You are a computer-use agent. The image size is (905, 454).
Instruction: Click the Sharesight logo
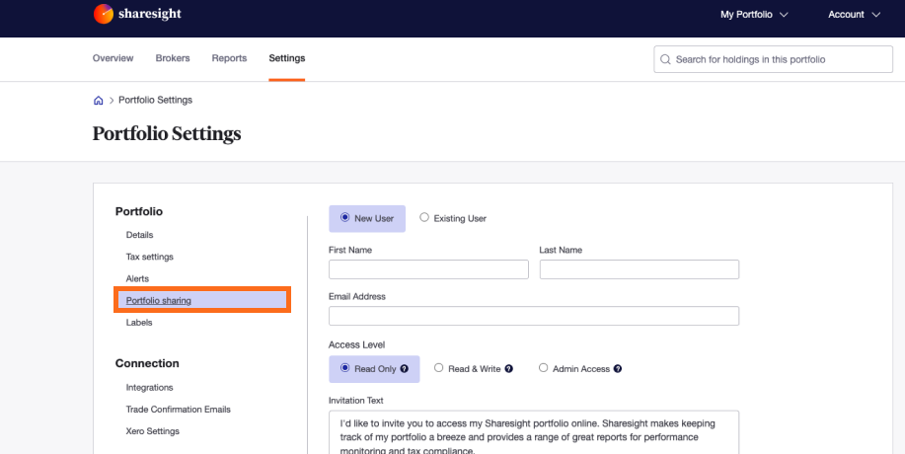pos(137,14)
